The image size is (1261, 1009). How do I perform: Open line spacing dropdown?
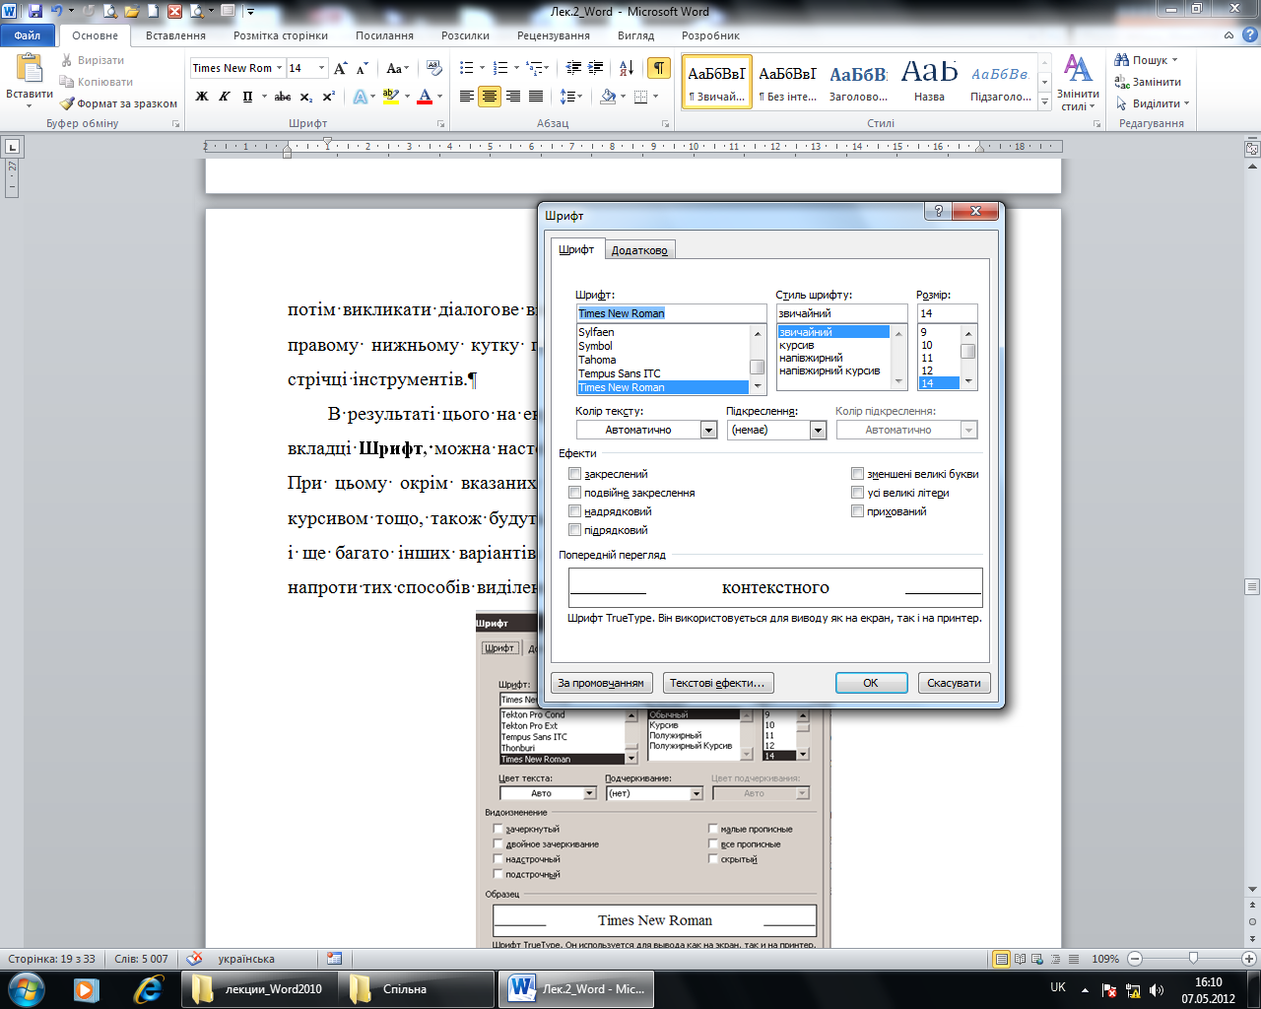[x=570, y=97]
